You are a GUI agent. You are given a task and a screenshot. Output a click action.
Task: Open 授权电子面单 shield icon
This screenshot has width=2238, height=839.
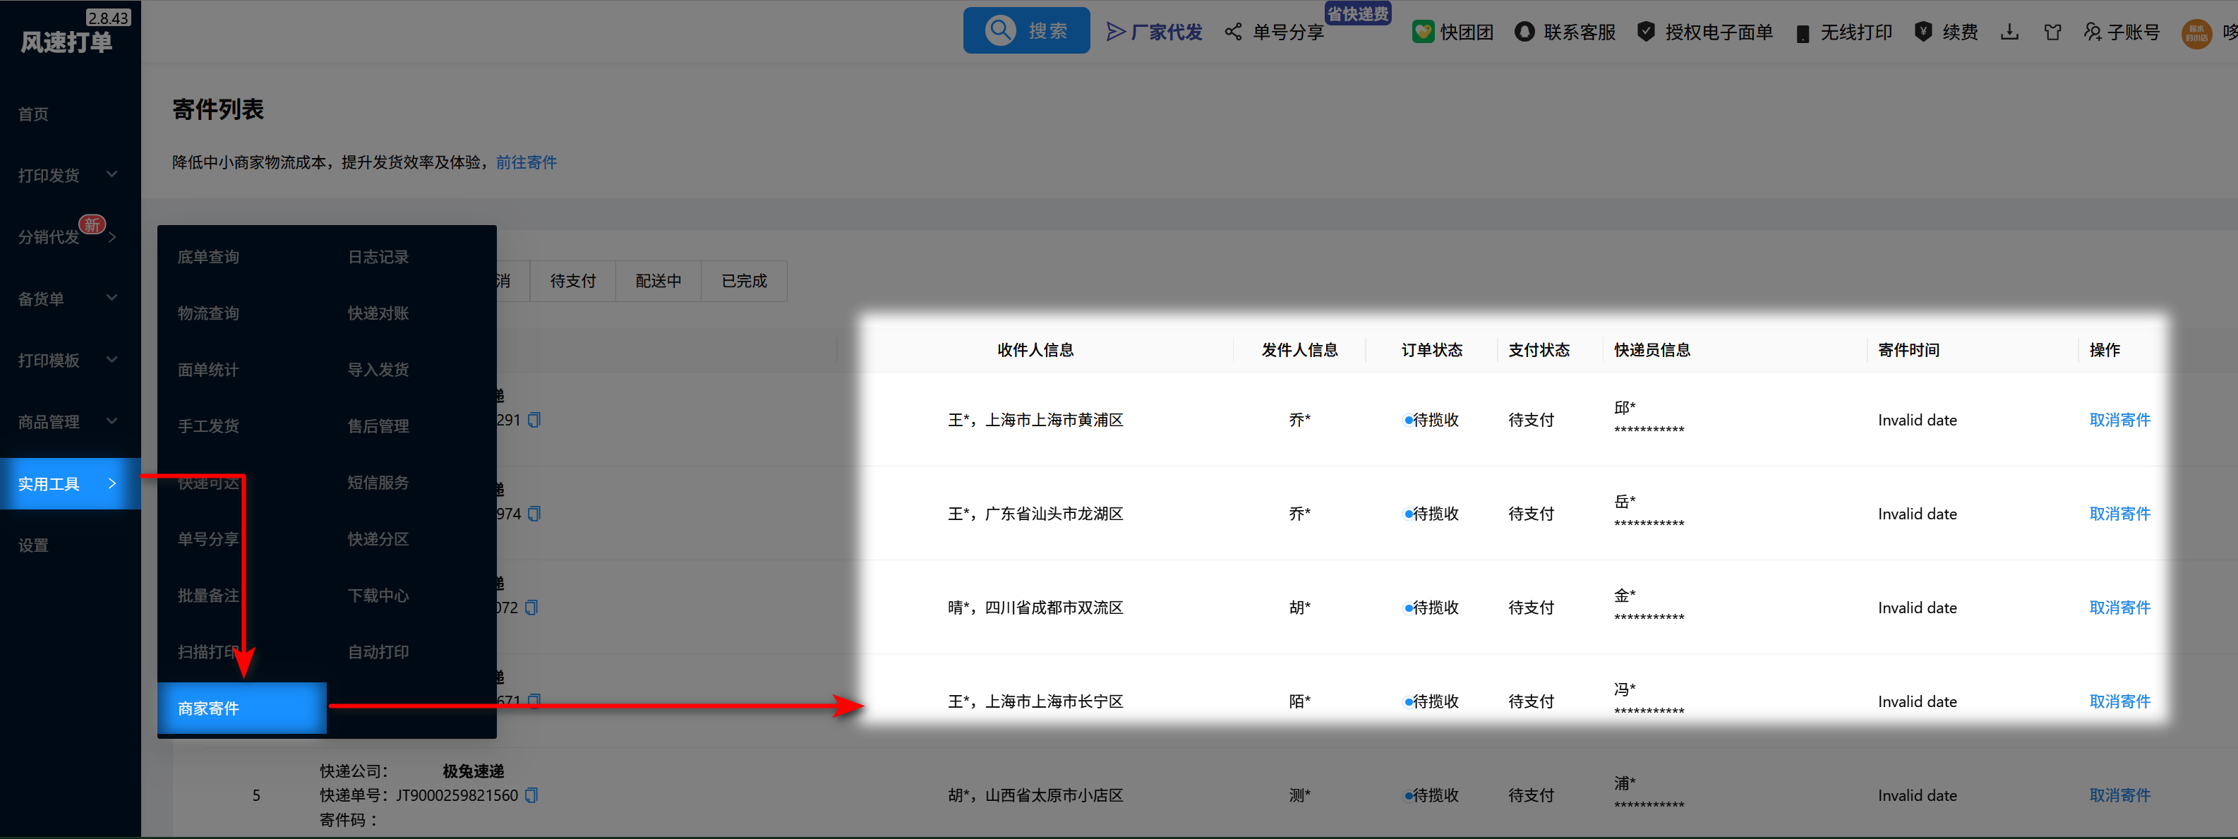pyautogui.click(x=1645, y=32)
